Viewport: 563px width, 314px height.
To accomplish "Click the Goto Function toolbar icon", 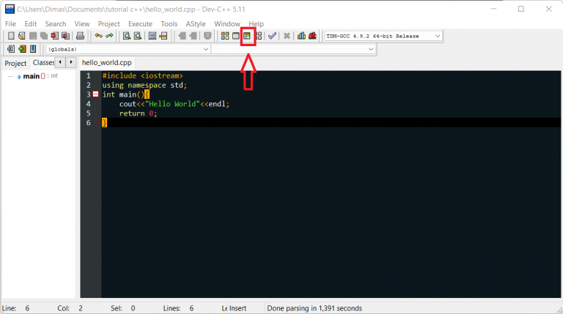I will (152, 36).
